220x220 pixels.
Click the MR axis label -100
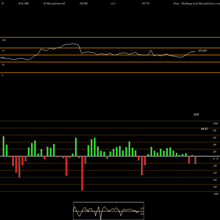(215, 194)
